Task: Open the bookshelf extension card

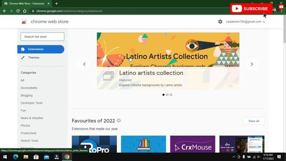Action: click(x=143, y=144)
